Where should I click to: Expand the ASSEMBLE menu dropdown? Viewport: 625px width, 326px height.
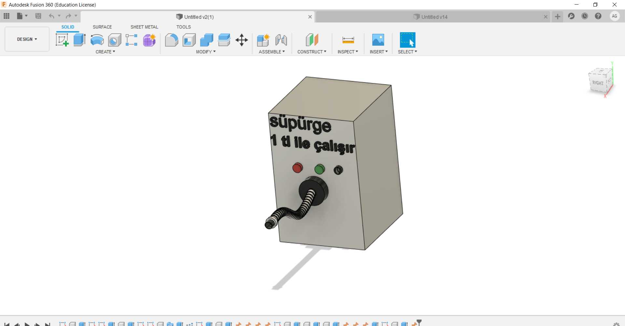tap(272, 52)
